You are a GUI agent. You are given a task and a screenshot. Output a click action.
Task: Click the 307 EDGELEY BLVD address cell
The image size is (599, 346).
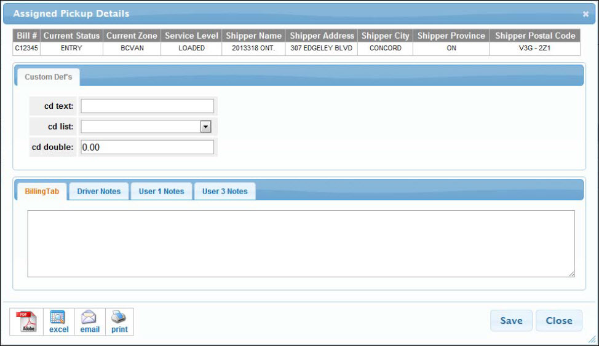(322, 49)
